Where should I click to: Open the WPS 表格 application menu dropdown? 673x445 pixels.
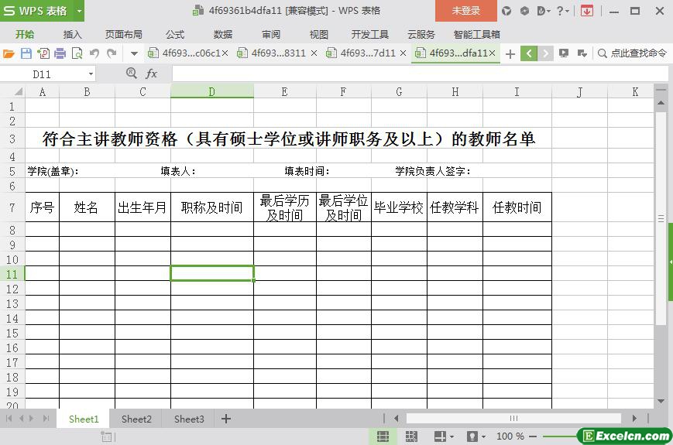pos(80,11)
